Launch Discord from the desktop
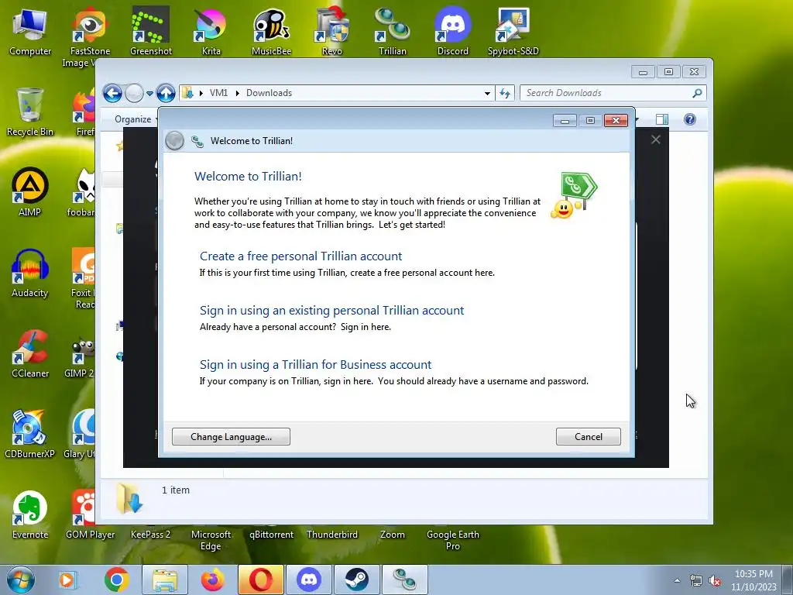The image size is (793, 595). pos(452,32)
